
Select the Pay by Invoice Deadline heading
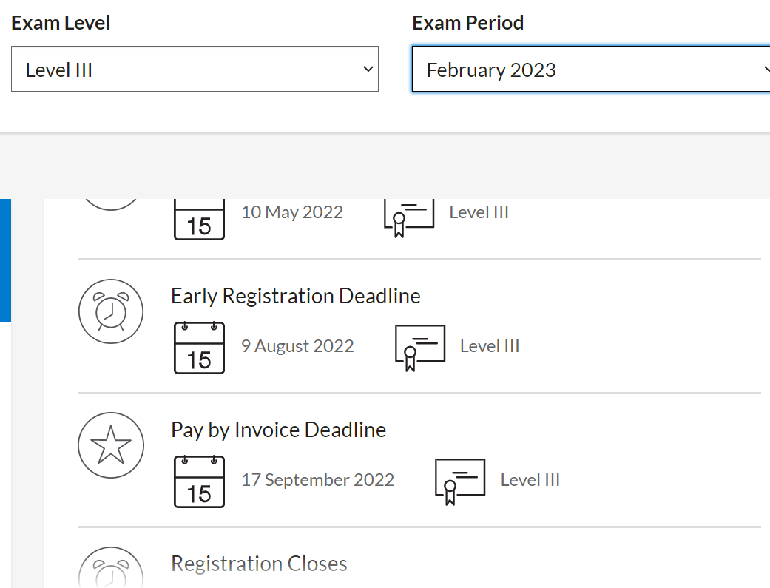pyautogui.click(x=278, y=430)
